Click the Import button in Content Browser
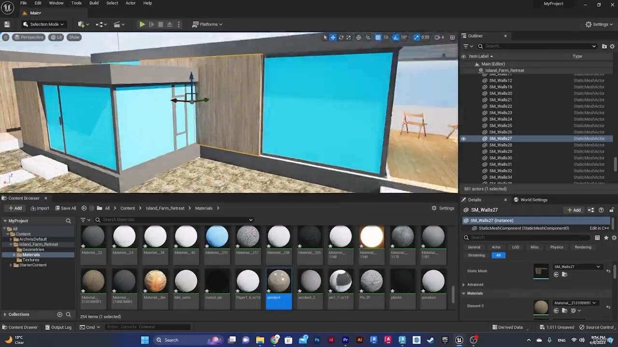This screenshot has height=347, width=618. [40, 208]
